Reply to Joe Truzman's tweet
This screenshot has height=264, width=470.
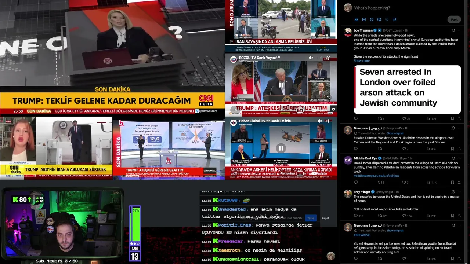pos(355,119)
